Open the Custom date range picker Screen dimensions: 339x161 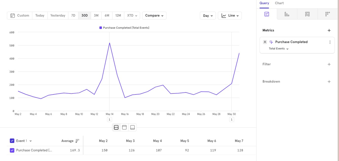(20, 15)
